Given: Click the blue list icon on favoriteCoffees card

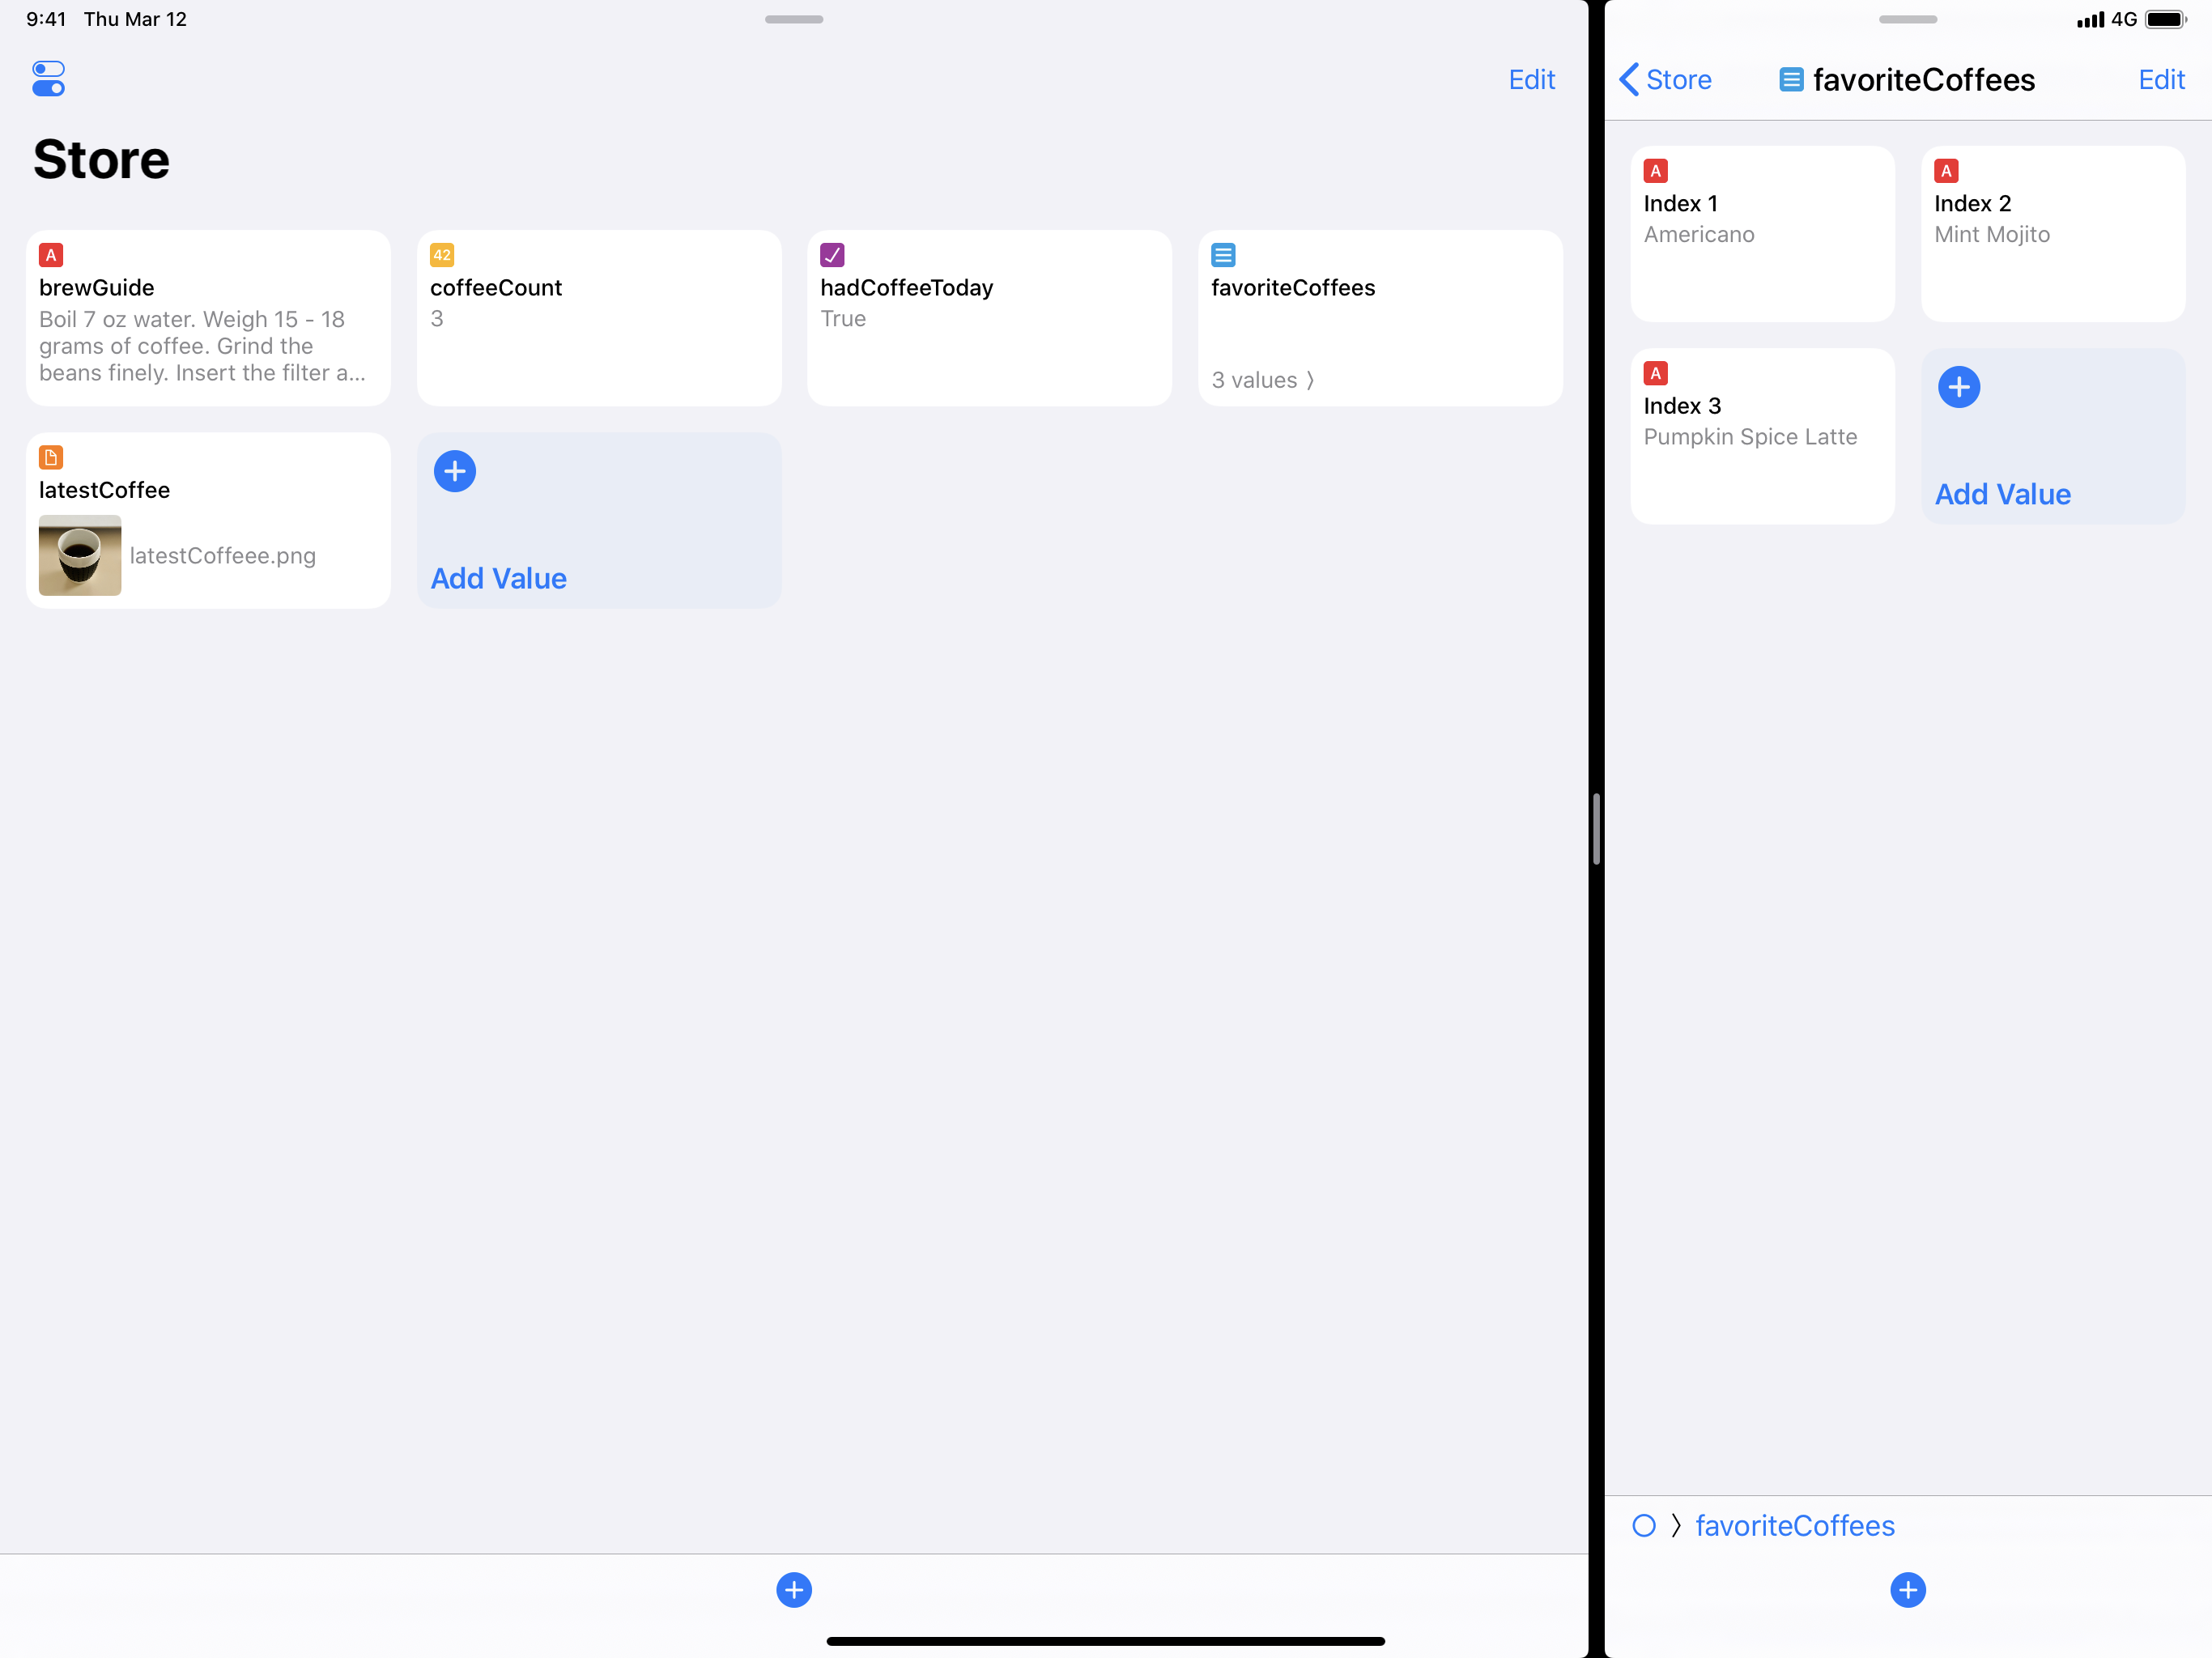Looking at the screenshot, I should [x=1222, y=255].
